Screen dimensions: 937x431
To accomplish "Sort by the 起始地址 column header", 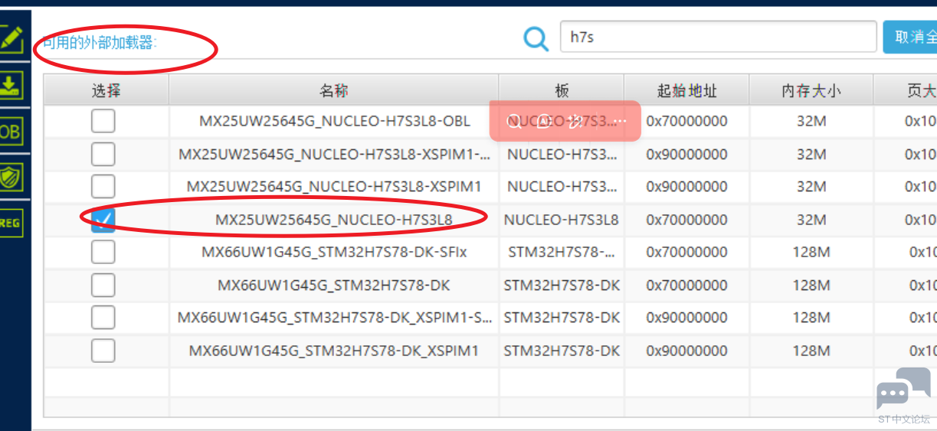I will coord(686,90).
